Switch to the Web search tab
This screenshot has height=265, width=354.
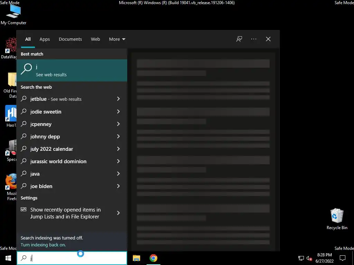tap(95, 39)
